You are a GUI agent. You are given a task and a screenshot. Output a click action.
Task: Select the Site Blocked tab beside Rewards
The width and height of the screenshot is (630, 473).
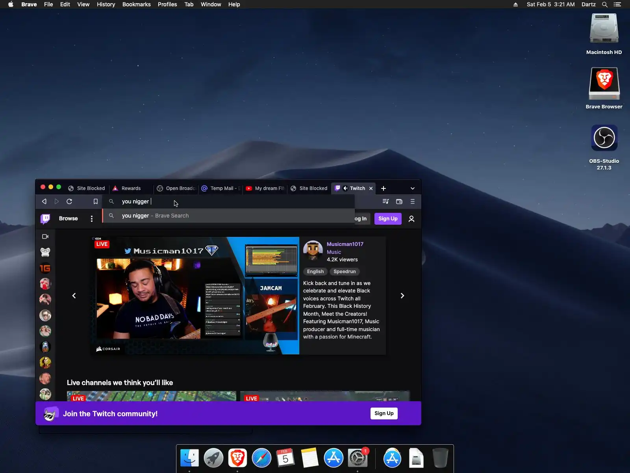click(x=87, y=188)
